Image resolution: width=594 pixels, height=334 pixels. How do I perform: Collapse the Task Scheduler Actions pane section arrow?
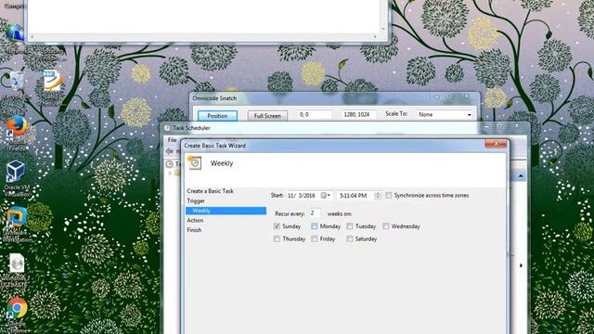point(521,175)
